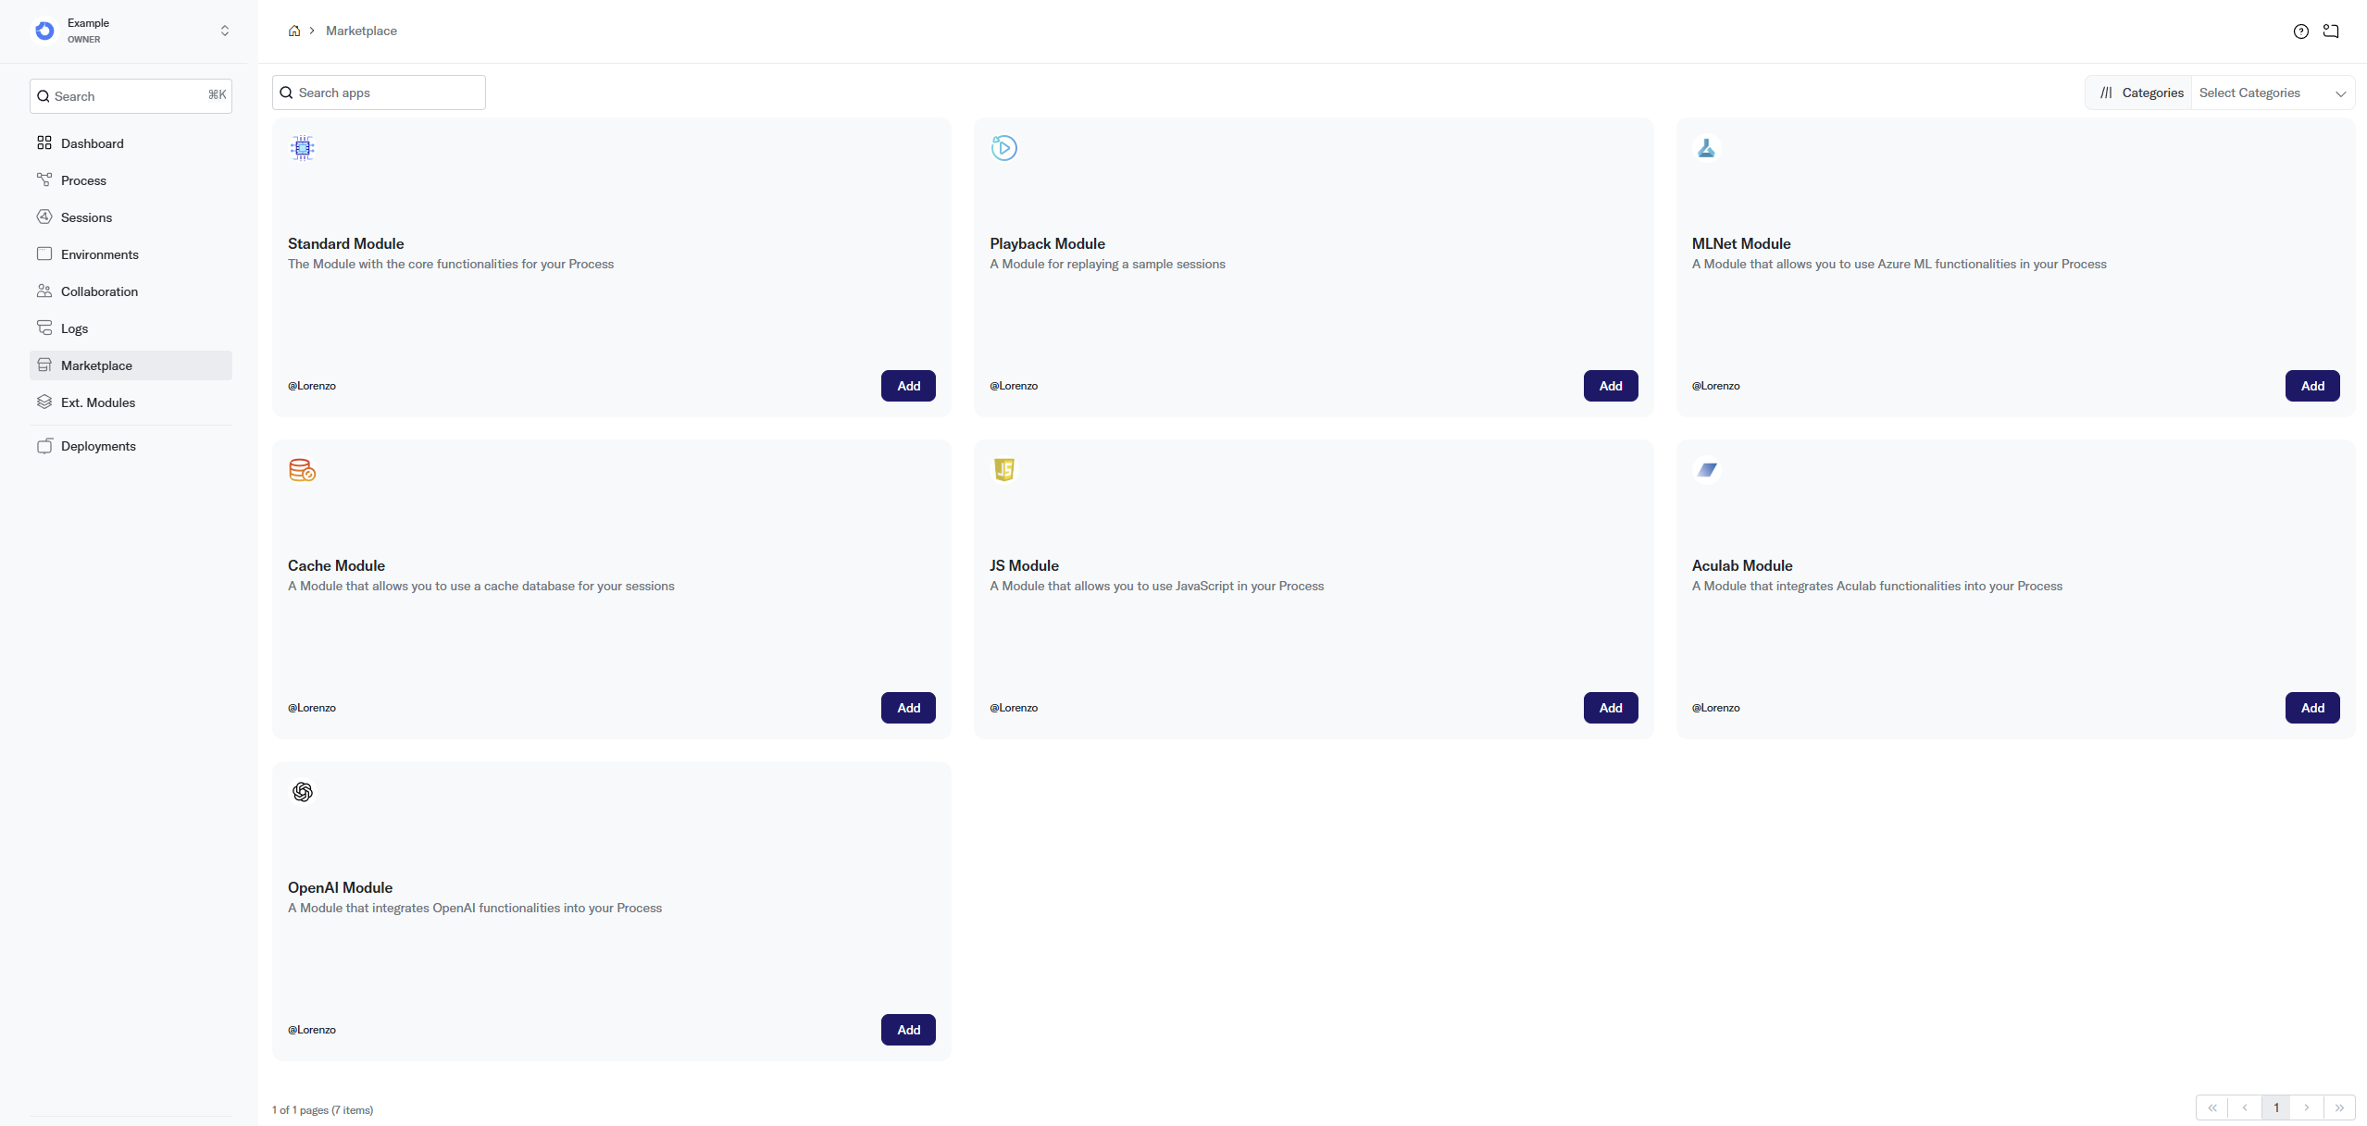The image size is (2367, 1126).
Task: Open Ext. Modules page
Action: coord(131,402)
